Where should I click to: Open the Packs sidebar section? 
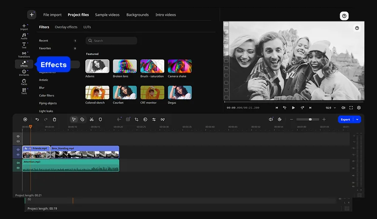(24, 82)
